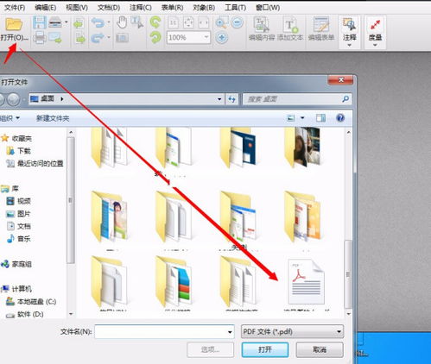The width and height of the screenshot is (431, 364).
Task: Toggle the preview pane icon in dialog
Action: 320,118
